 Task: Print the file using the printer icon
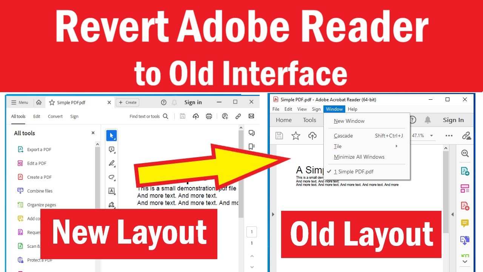coord(209,116)
